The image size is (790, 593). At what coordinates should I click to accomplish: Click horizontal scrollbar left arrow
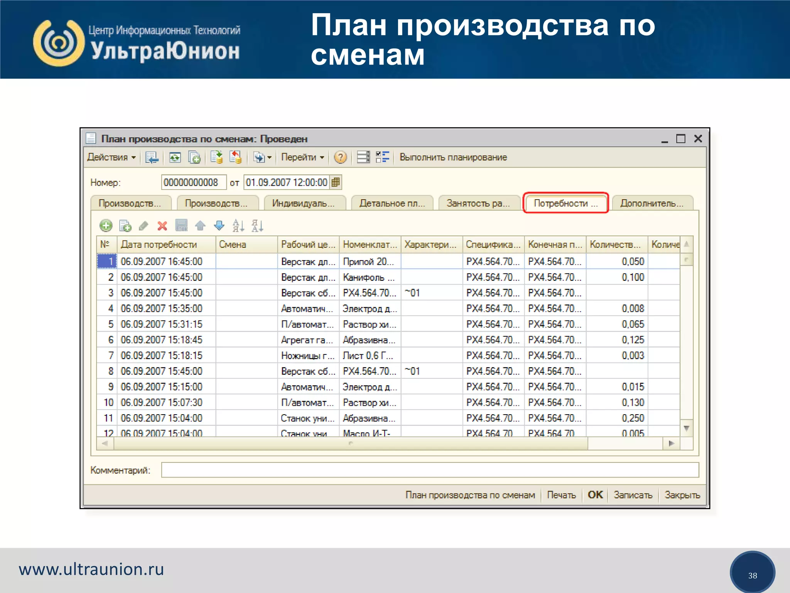click(x=105, y=443)
